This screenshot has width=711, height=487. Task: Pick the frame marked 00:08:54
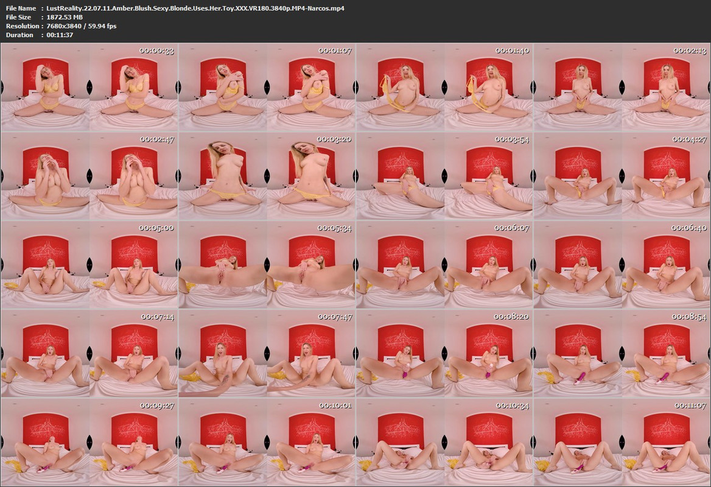(x=622, y=354)
